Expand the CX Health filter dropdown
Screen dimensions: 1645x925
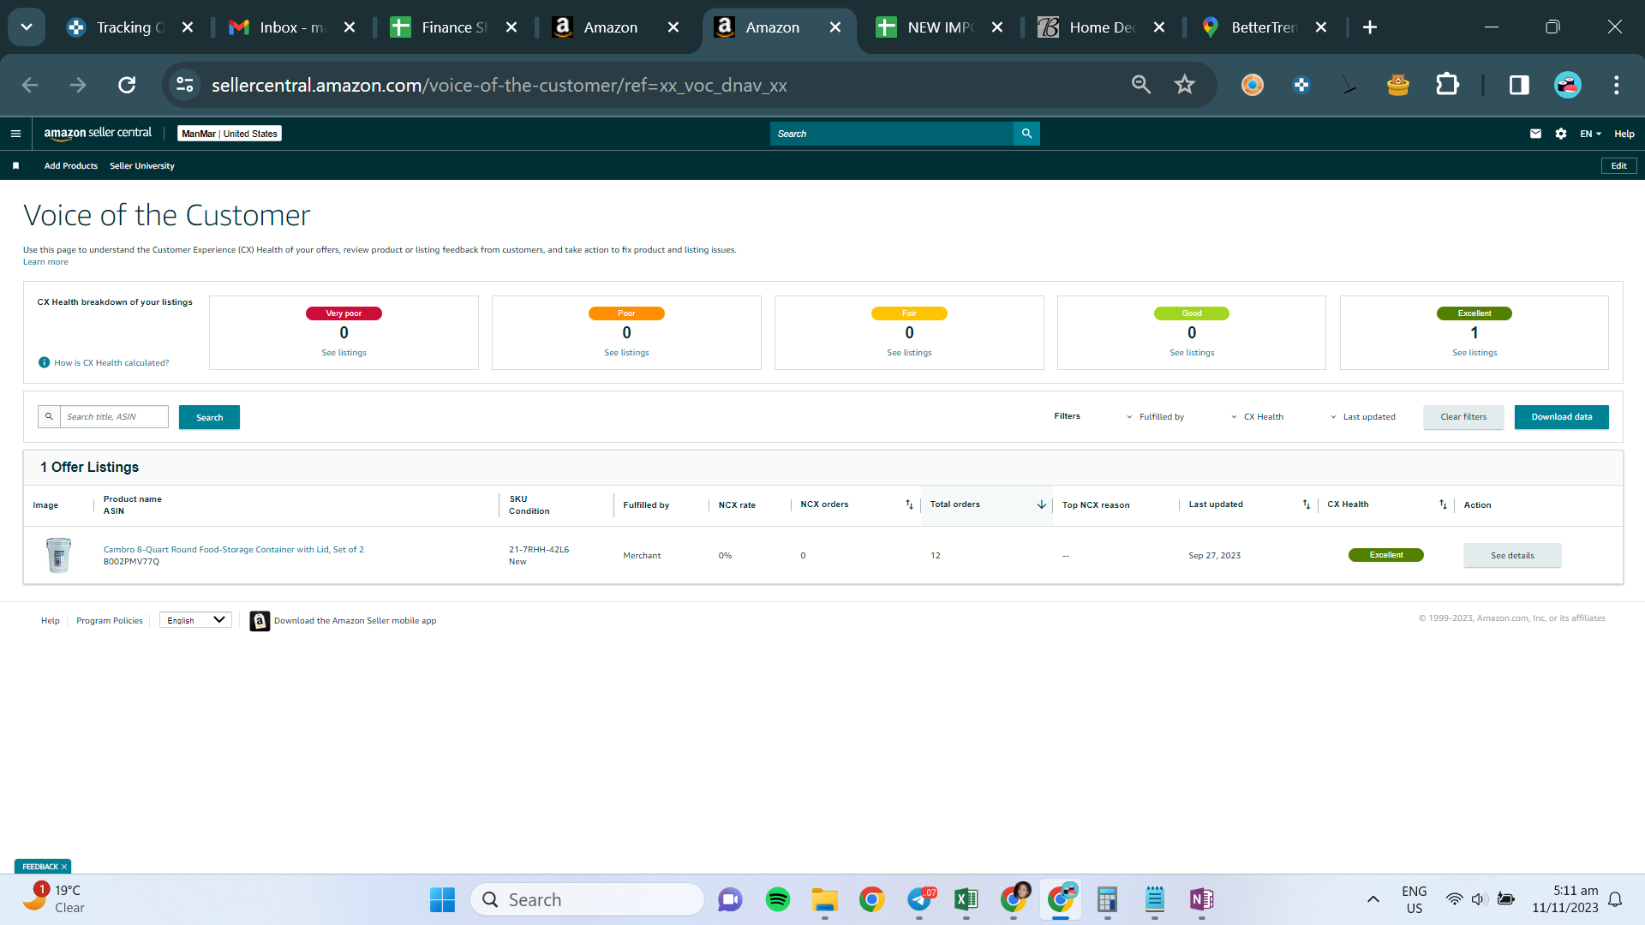point(1257,417)
